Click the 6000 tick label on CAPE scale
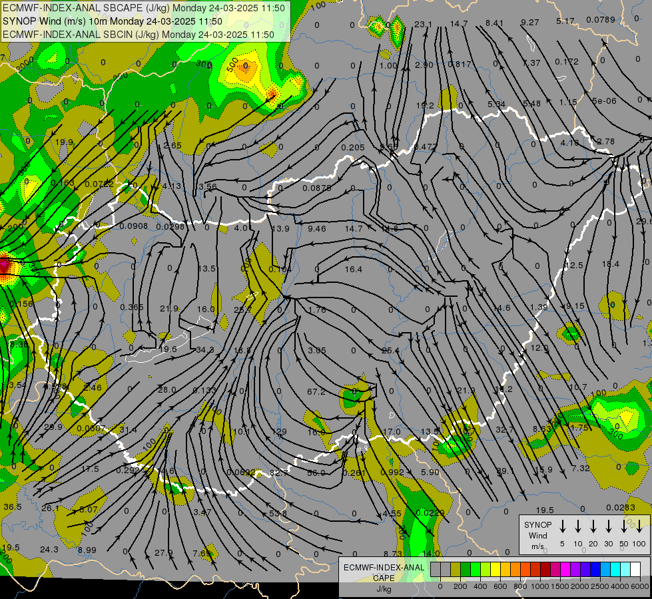This screenshot has height=599, width=652. point(639,586)
